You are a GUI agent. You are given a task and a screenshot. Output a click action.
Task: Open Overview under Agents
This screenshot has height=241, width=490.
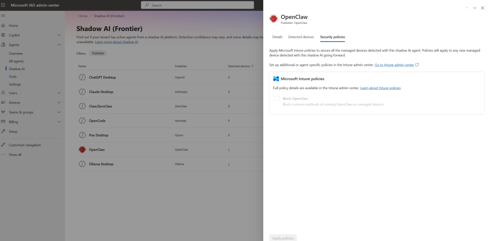click(16, 53)
